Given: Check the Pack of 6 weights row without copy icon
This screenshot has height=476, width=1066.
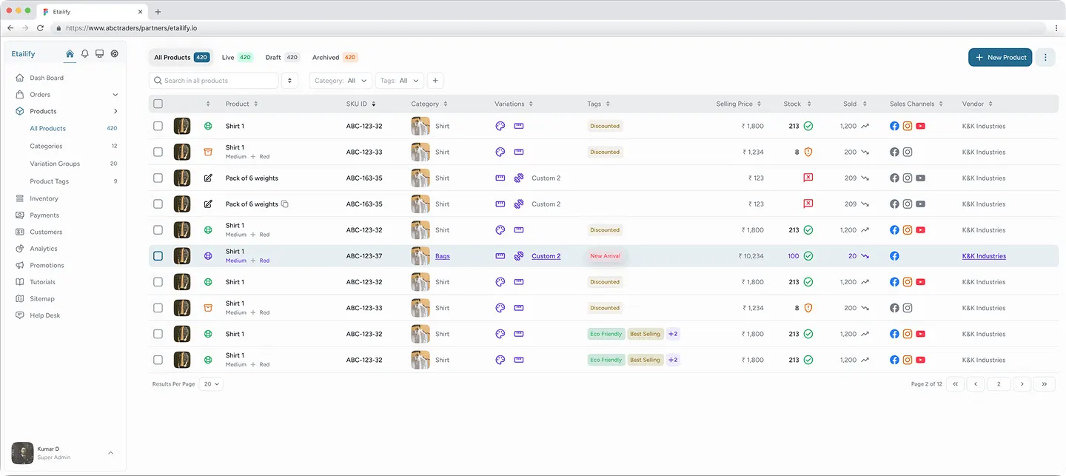Looking at the screenshot, I should [158, 178].
